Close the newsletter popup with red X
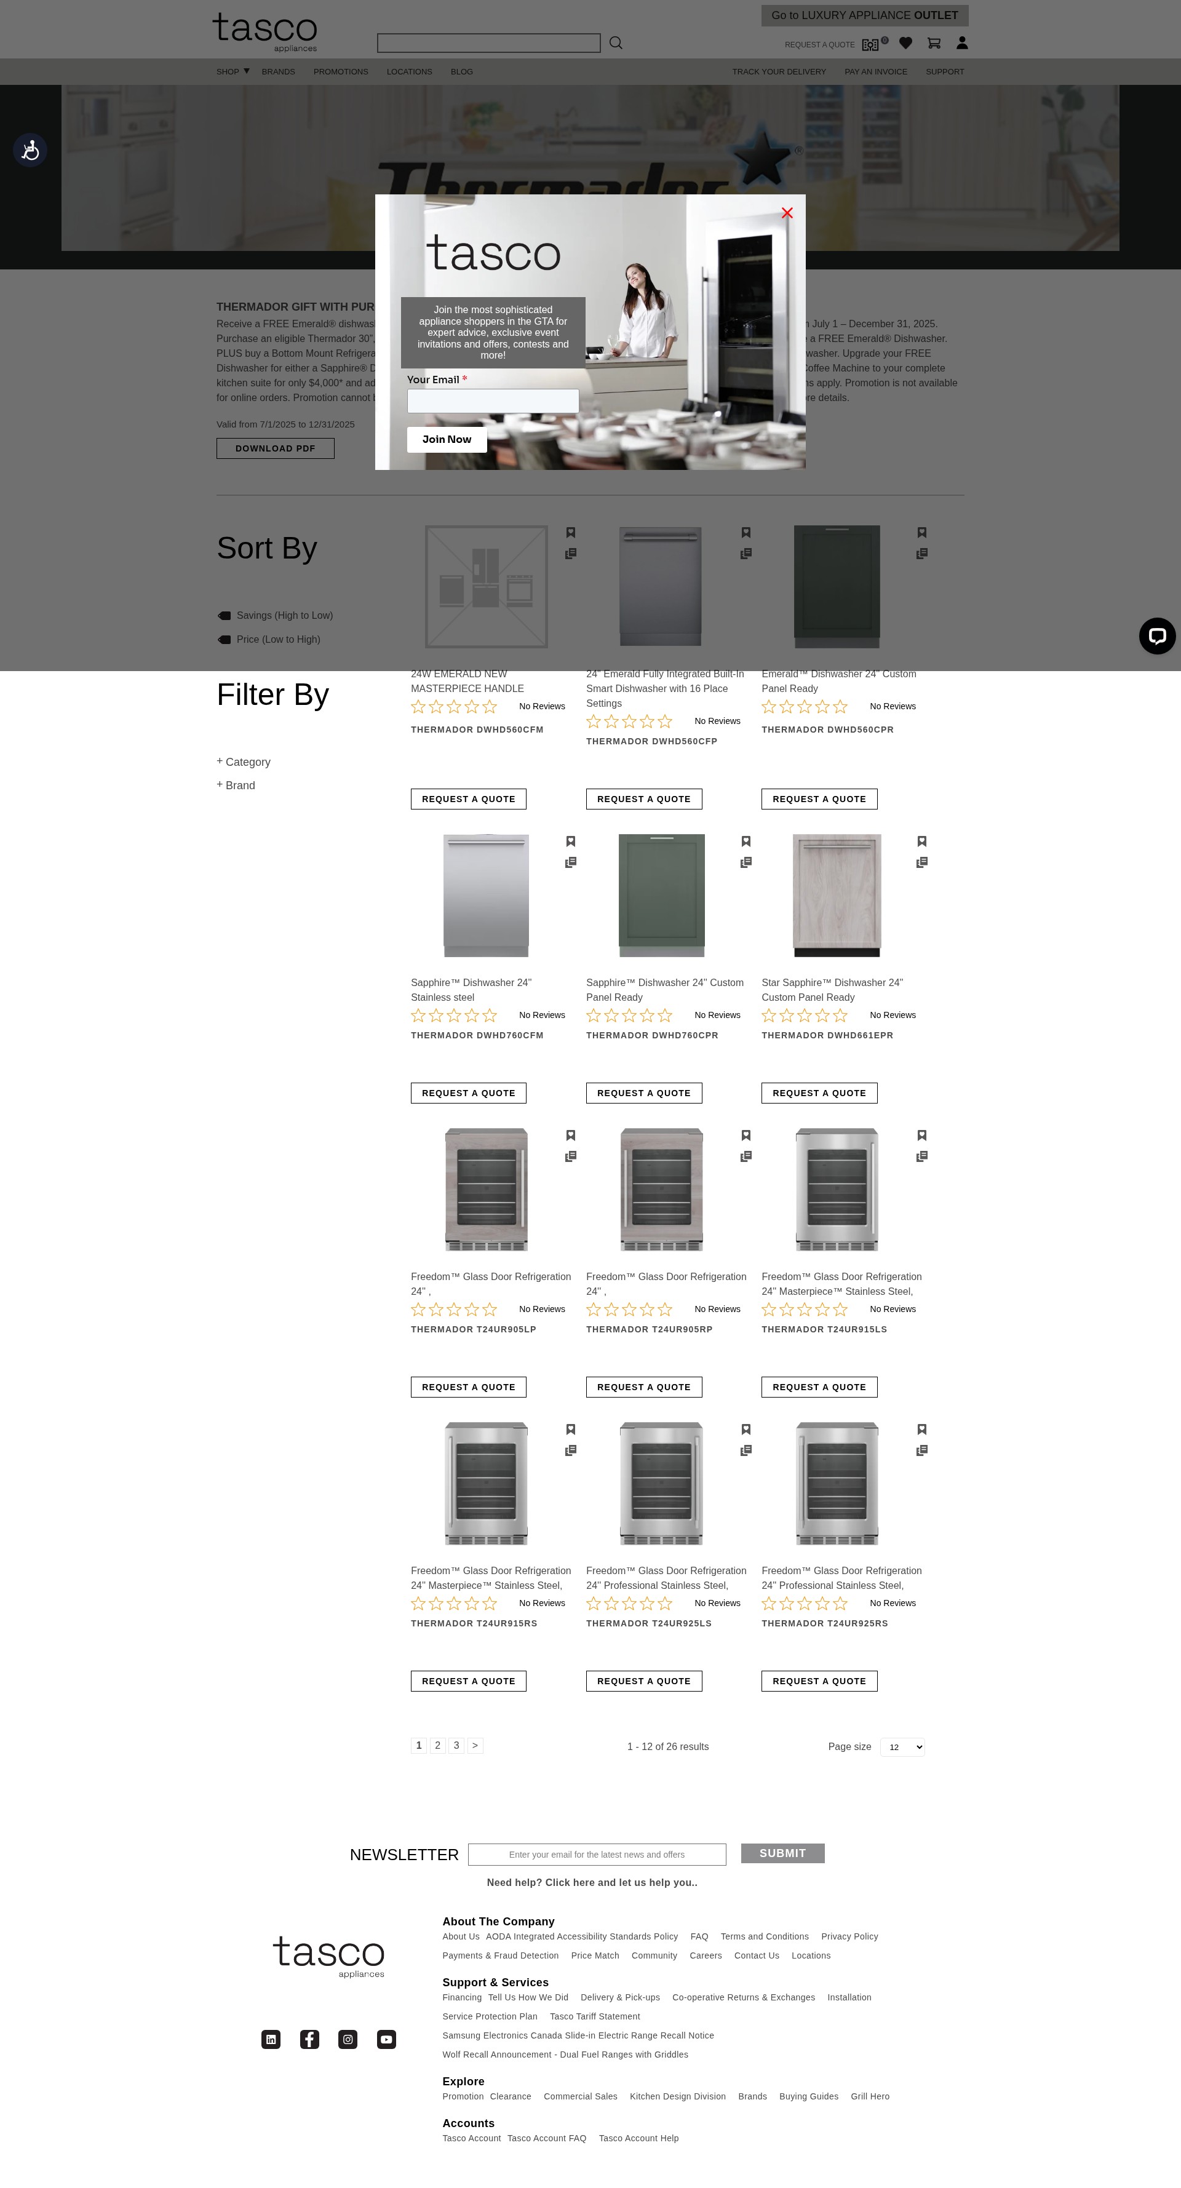Viewport: 1181px width, 2188px height. 787,213
